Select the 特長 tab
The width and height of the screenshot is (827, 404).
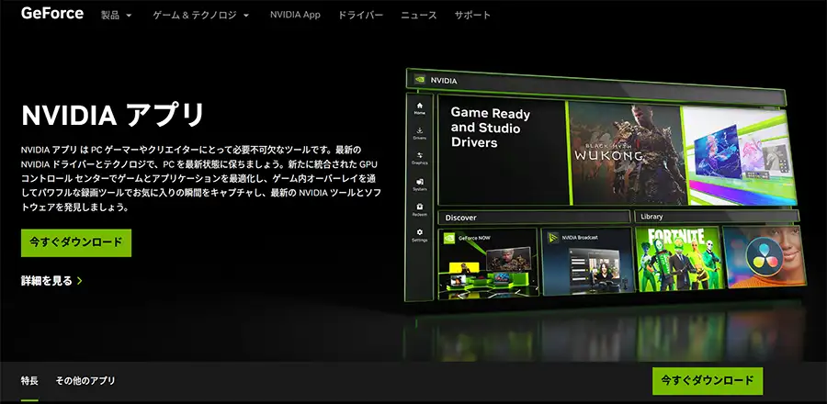point(29,380)
